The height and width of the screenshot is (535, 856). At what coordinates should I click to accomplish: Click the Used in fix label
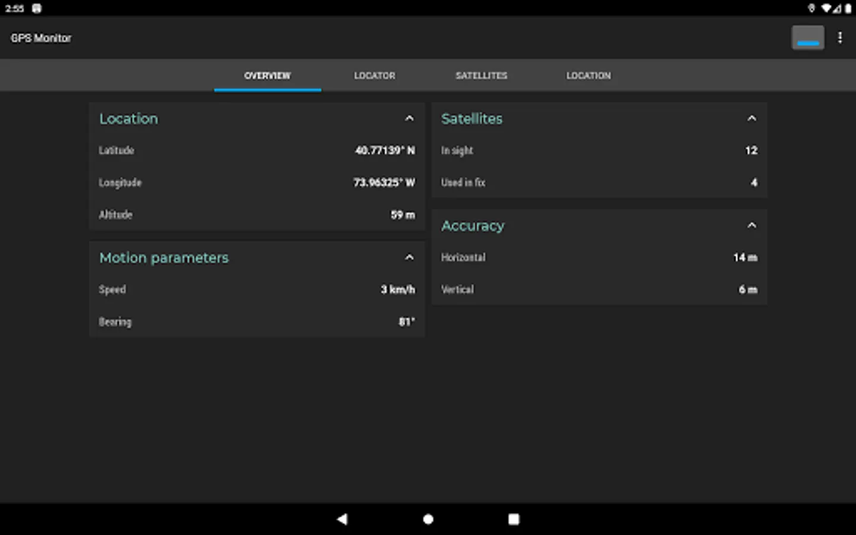(463, 182)
